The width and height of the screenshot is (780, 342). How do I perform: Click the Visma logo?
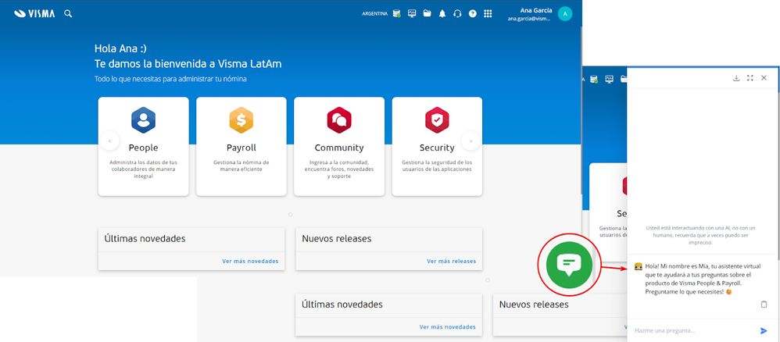pos(34,13)
